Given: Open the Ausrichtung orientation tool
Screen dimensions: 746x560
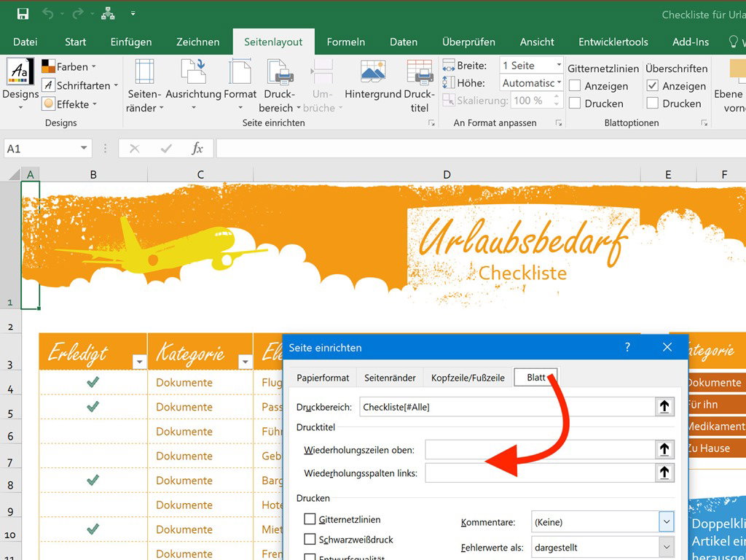Looking at the screenshot, I should 193,86.
